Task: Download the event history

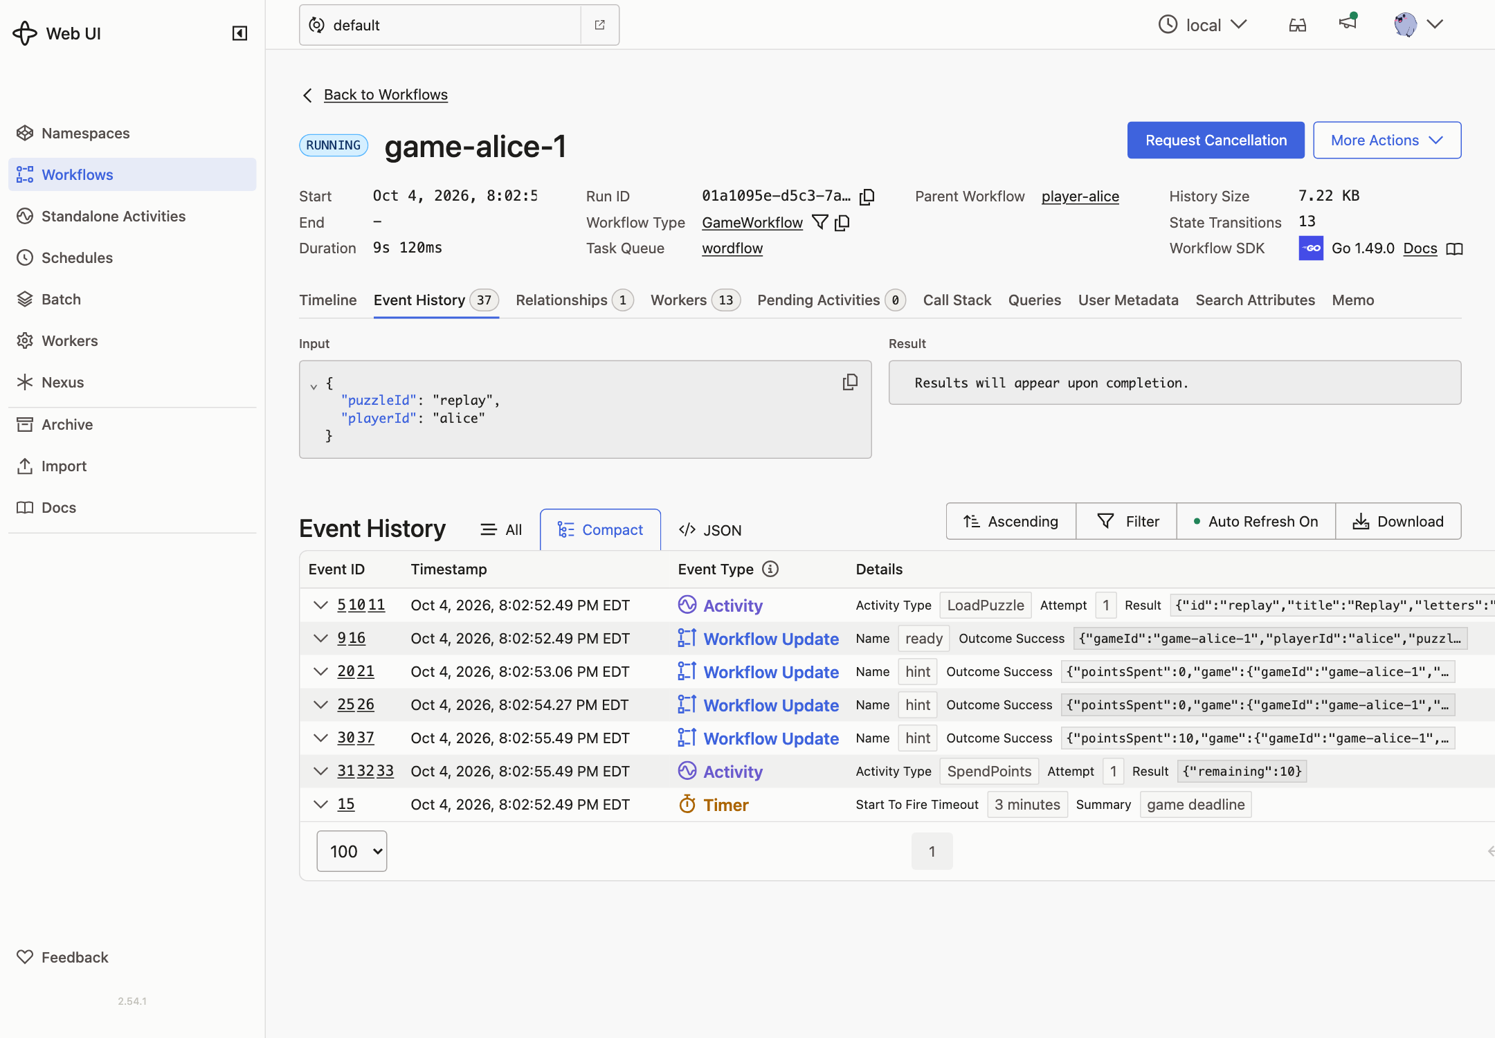Action: pyautogui.click(x=1398, y=521)
